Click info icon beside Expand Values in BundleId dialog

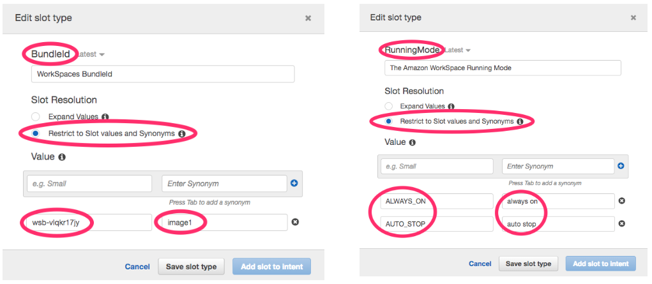pyautogui.click(x=105, y=117)
